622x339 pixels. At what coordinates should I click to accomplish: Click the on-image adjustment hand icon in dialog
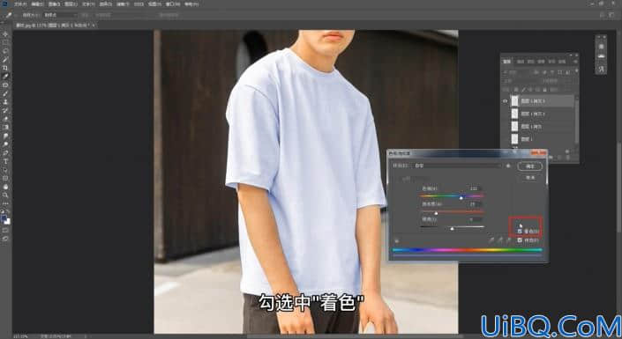(x=397, y=240)
